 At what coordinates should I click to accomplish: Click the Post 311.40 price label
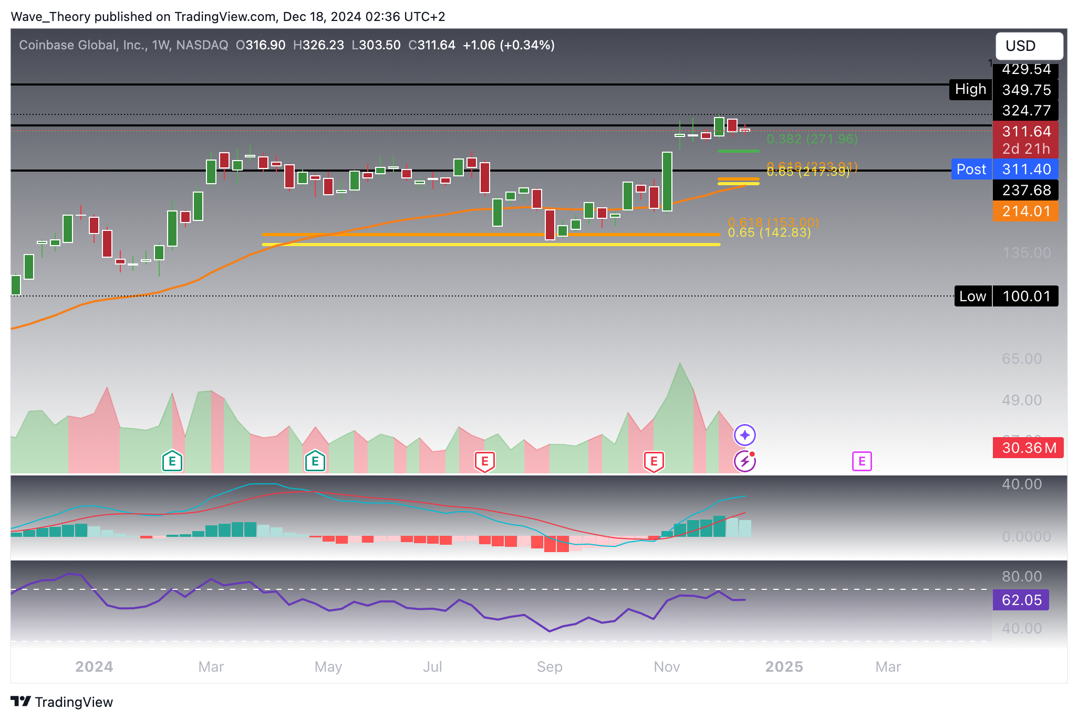coord(1004,169)
